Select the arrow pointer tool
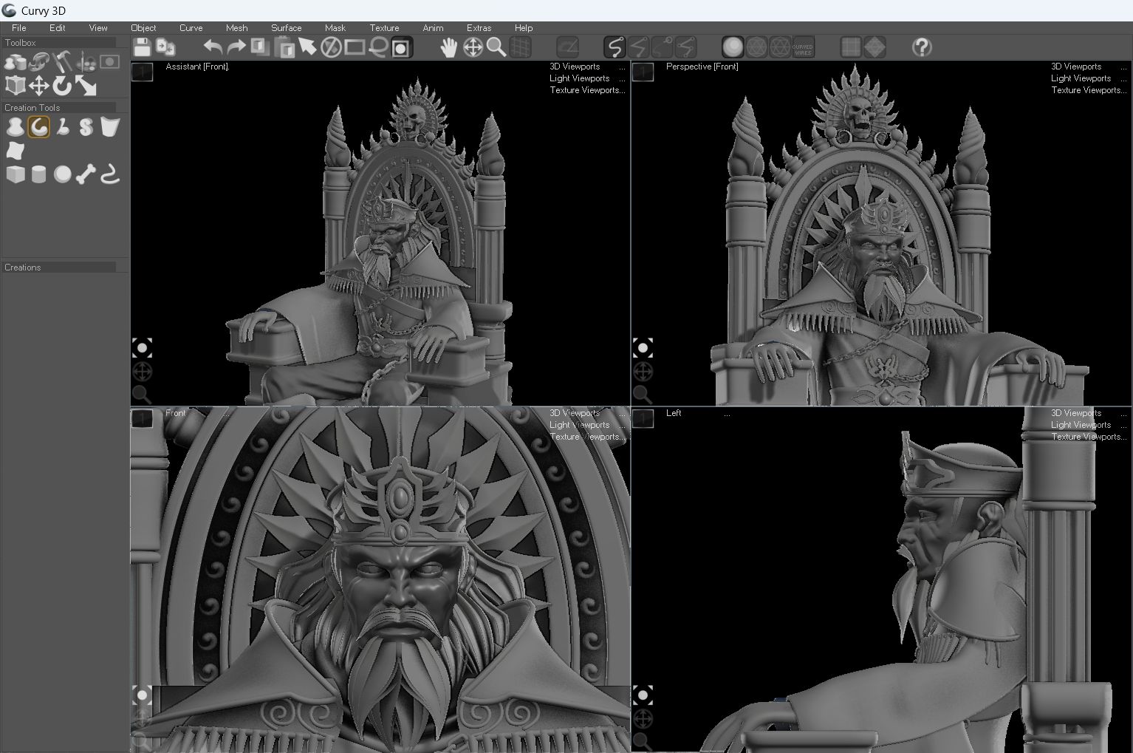Image resolution: width=1133 pixels, height=753 pixels. click(x=307, y=47)
